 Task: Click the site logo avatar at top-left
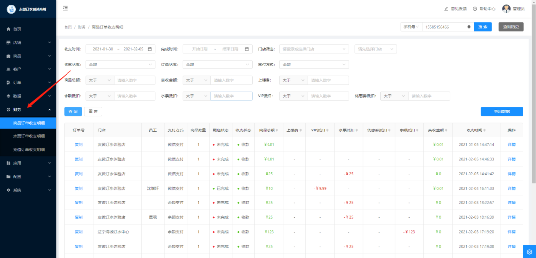pos(11,9)
